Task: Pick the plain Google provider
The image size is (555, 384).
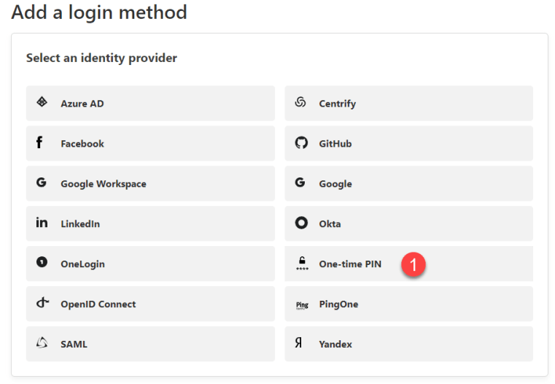Action: (x=409, y=183)
